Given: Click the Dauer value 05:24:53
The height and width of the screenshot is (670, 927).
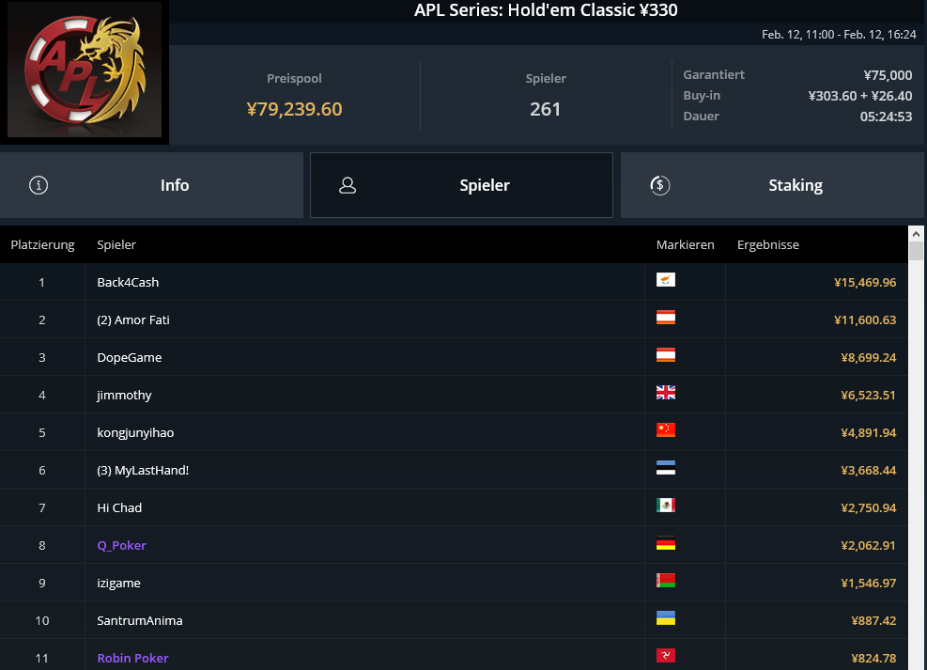Looking at the screenshot, I should [886, 117].
